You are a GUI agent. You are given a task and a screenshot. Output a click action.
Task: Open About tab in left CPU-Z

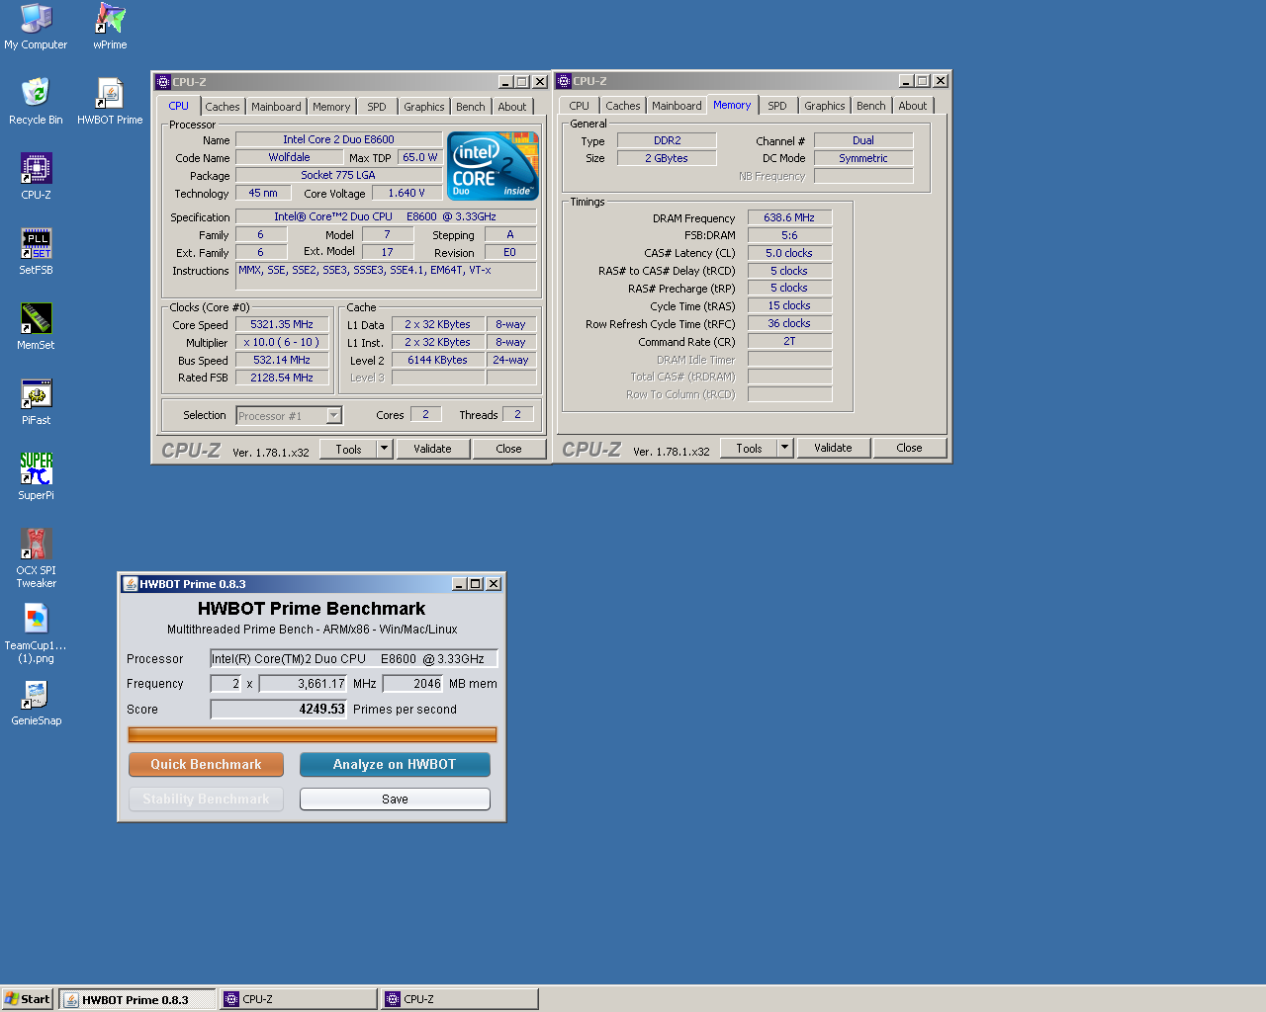tap(512, 107)
